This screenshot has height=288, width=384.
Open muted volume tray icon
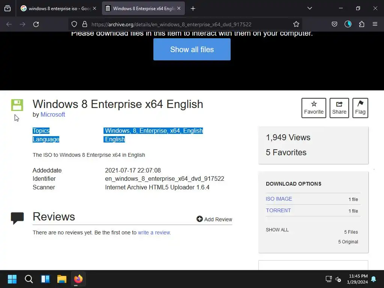[x=338, y=279]
